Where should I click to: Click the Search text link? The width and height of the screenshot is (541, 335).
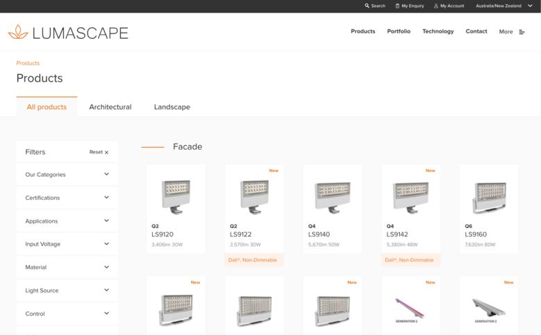(378, 6)
